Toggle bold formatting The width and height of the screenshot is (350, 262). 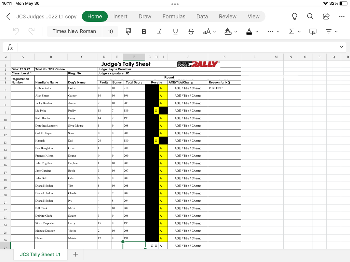[x=144, y=31]
